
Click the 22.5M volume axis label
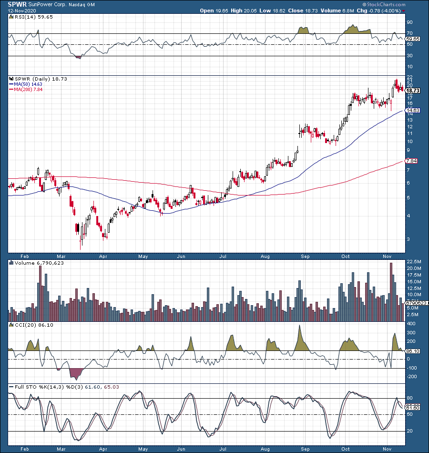(414, 262)
